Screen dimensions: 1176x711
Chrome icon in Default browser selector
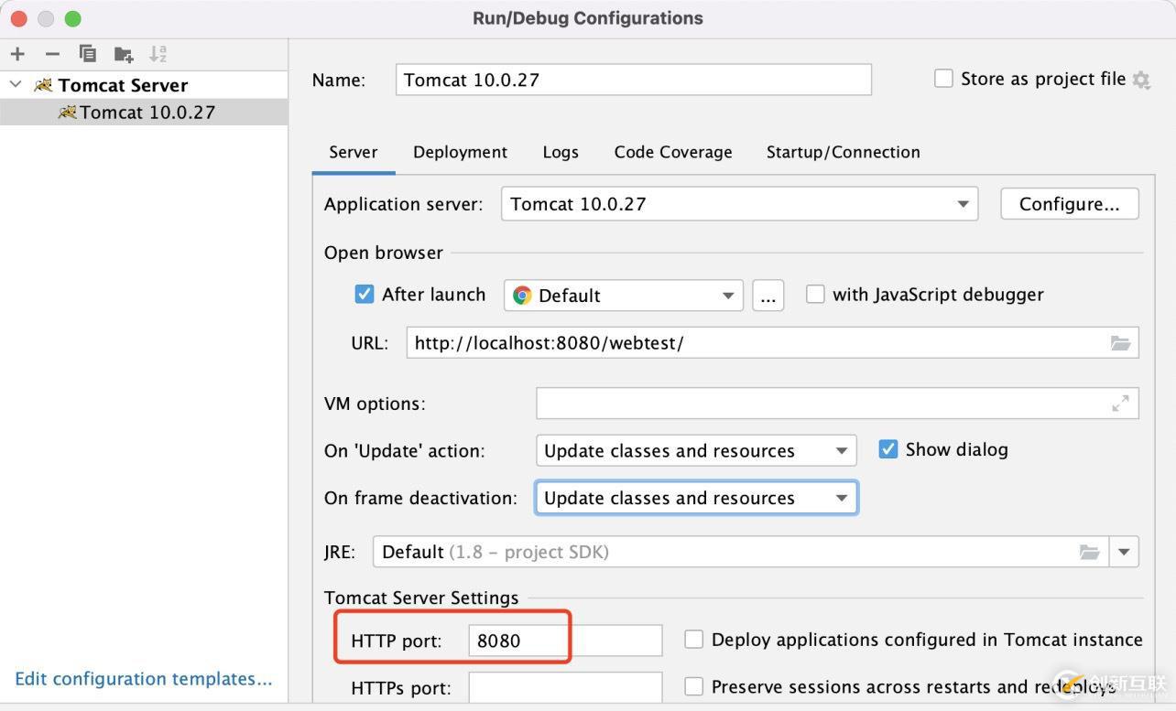(522, 295)
